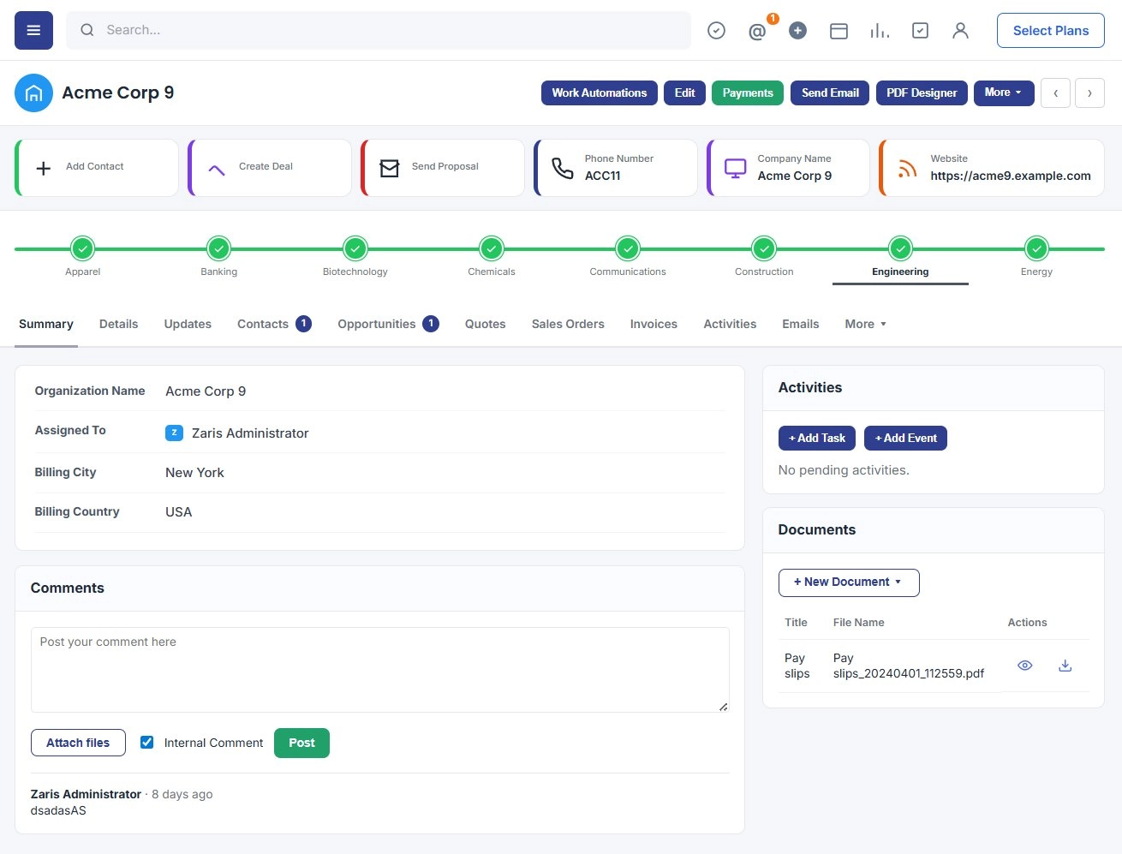Expand the More tabs dropdown
Image resolution: width=1122 pixels, height=854 pixels.
pyautogui.click(x=865, y=324)
